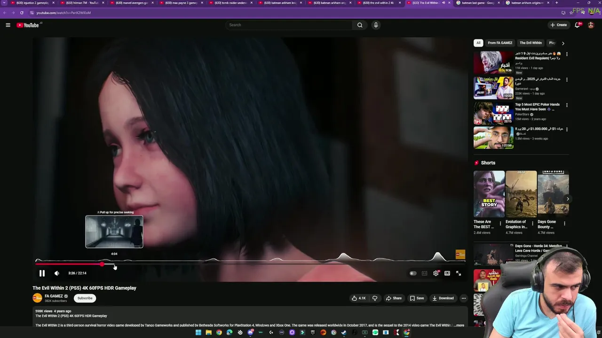The width and height of the screenshot is (602, 338).
Task: Click the magnifier search button
Action: tap(360, 25)
